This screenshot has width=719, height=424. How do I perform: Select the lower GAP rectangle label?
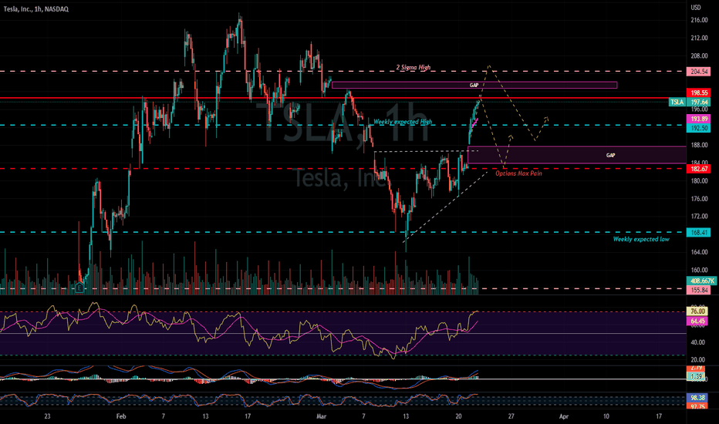tap(610, 156)
